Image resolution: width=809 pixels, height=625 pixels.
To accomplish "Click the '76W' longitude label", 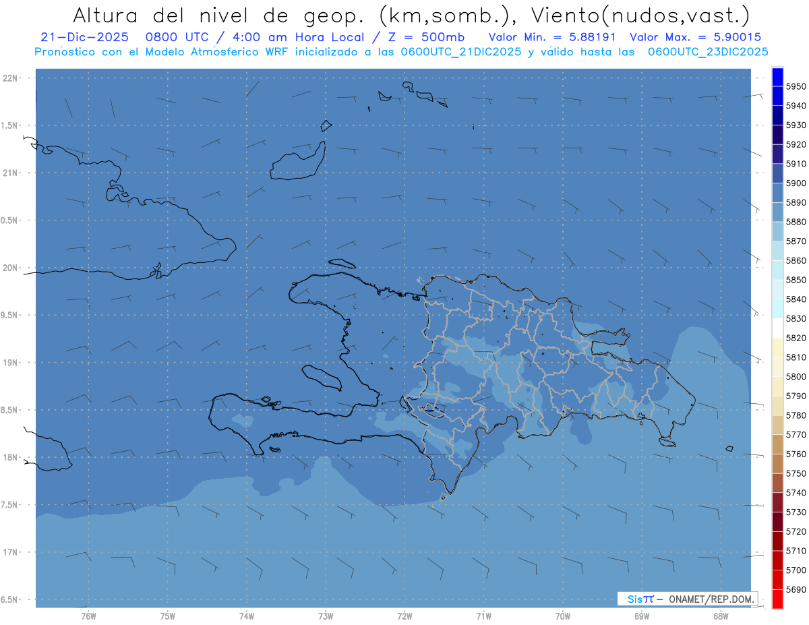I will [x=88, y=616].
